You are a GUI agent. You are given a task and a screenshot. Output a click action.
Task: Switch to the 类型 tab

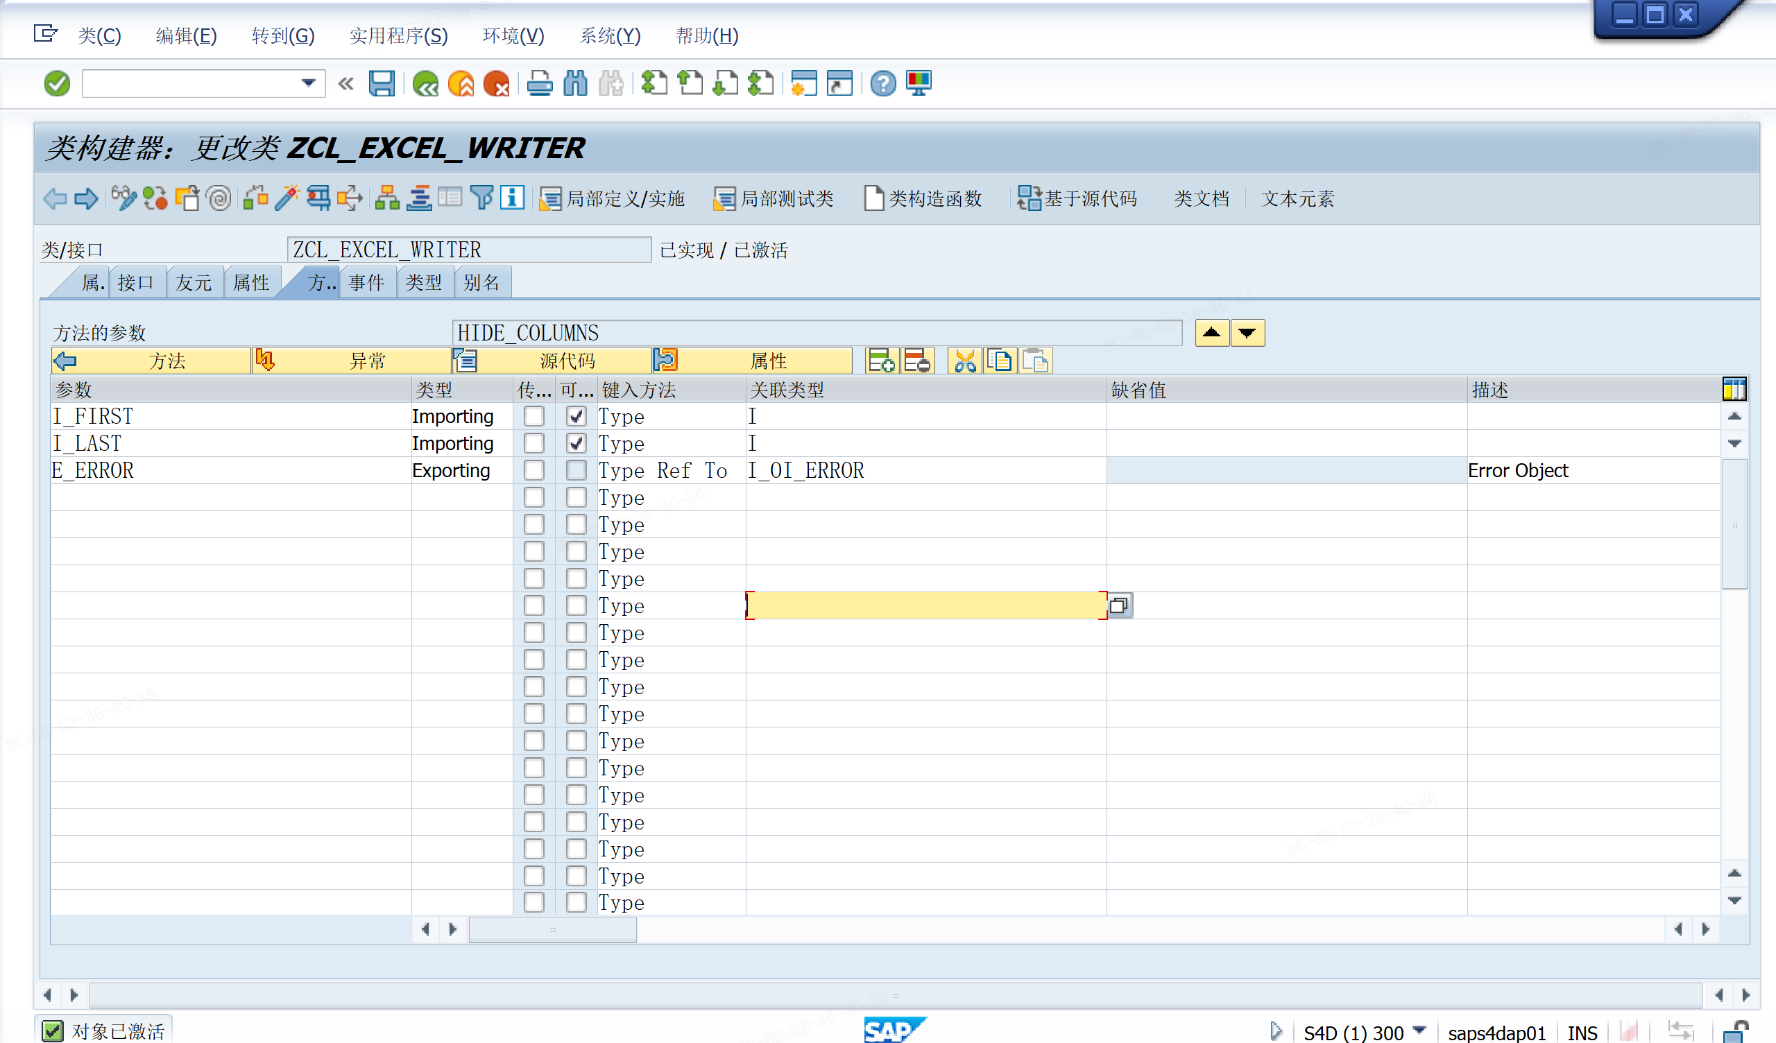(x=425, y=283)
